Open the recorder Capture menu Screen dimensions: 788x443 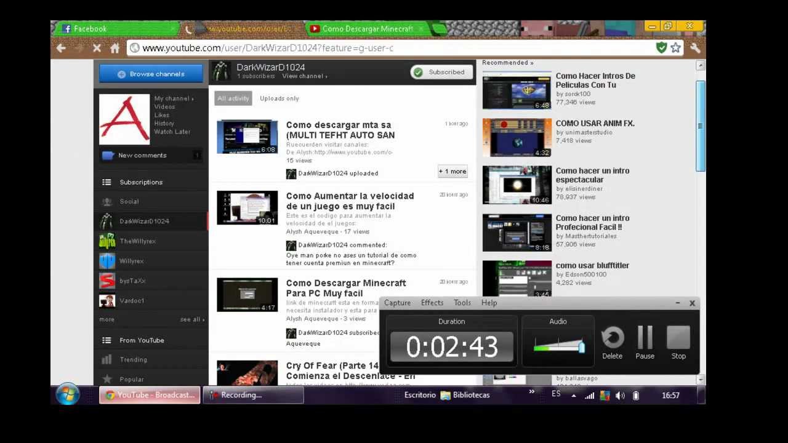pyautogui.click(x=397, y=303)
